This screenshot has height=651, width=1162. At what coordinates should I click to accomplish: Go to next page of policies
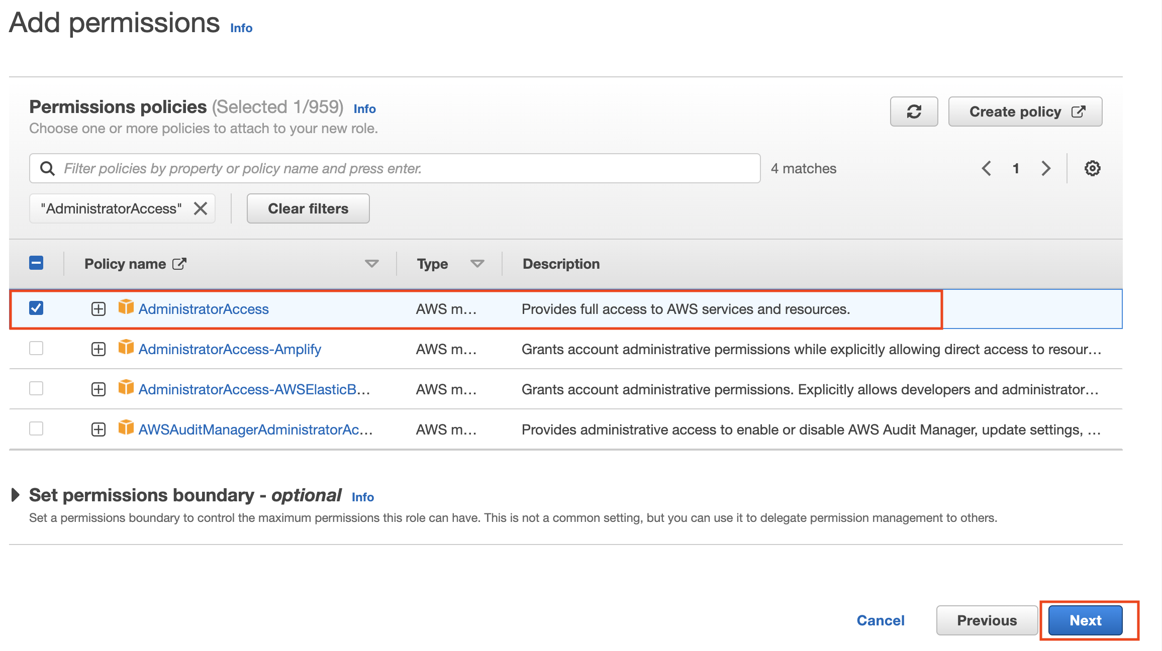click(x=1046, y=168)
